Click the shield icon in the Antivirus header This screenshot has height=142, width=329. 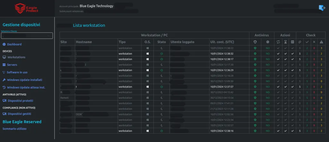point(255,42)
